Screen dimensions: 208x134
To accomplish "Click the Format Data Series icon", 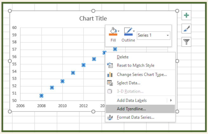I will click(110, 117).
